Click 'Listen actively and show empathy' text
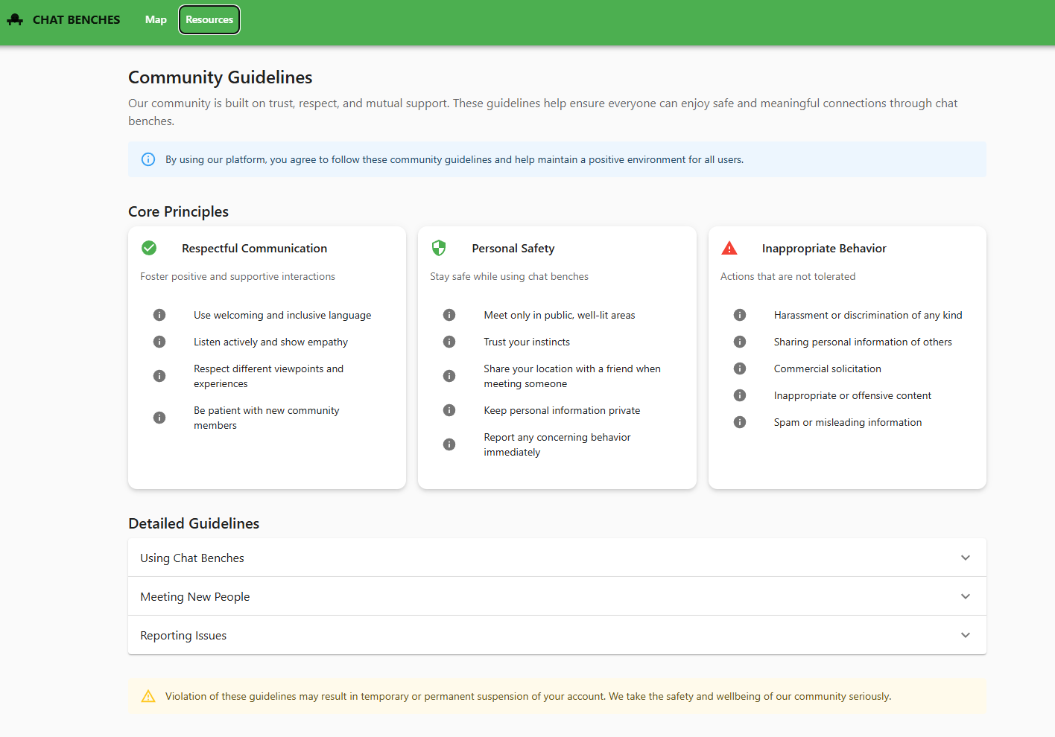The height and width of the screenshot is (737, 1055). pos(270,342)
